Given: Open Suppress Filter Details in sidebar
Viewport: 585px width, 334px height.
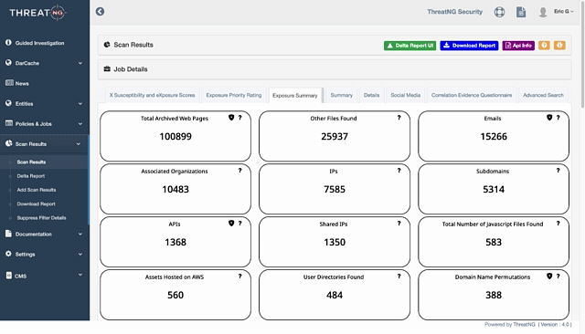Looking at the screenshot, I should click(x=41, y=218).
